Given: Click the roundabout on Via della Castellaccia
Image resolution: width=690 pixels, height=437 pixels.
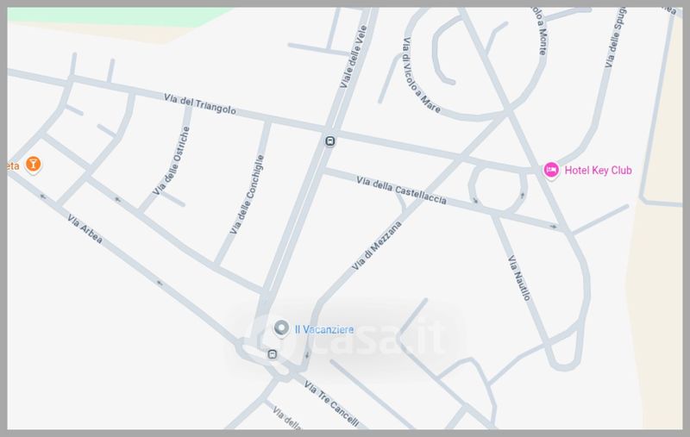Looking at the screenshot, I should point(498,189).
